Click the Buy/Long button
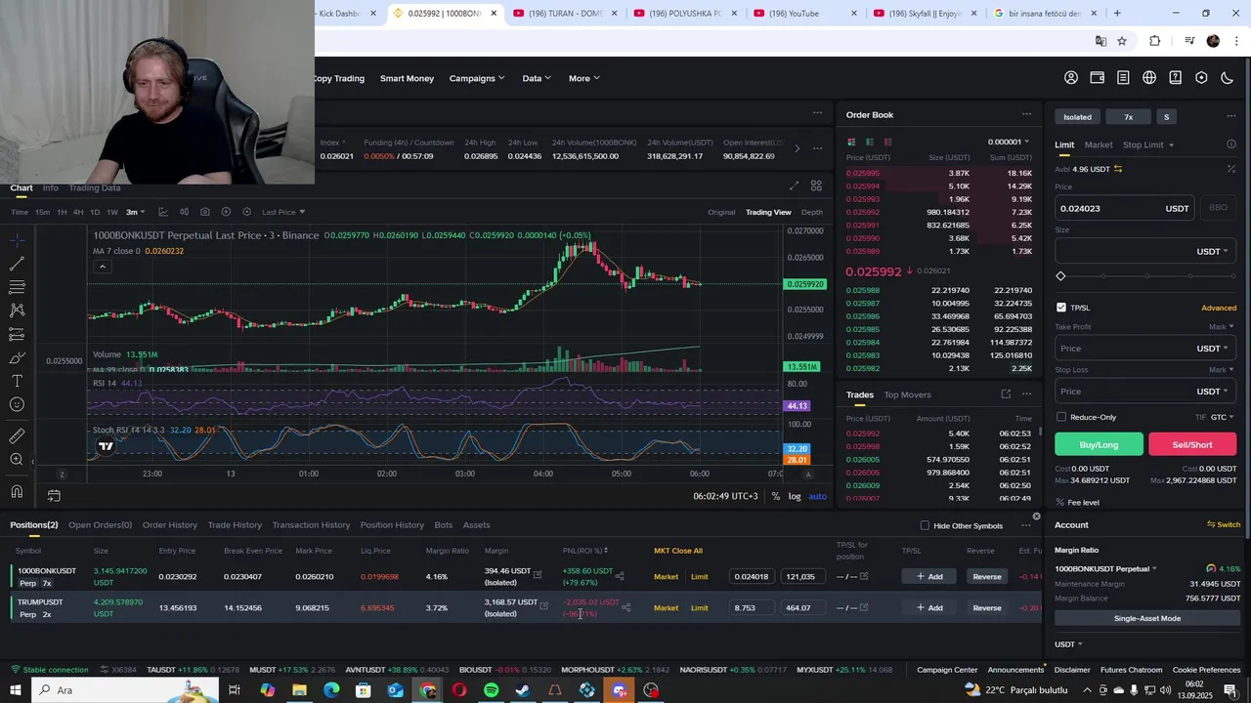 coord(1099,444)
